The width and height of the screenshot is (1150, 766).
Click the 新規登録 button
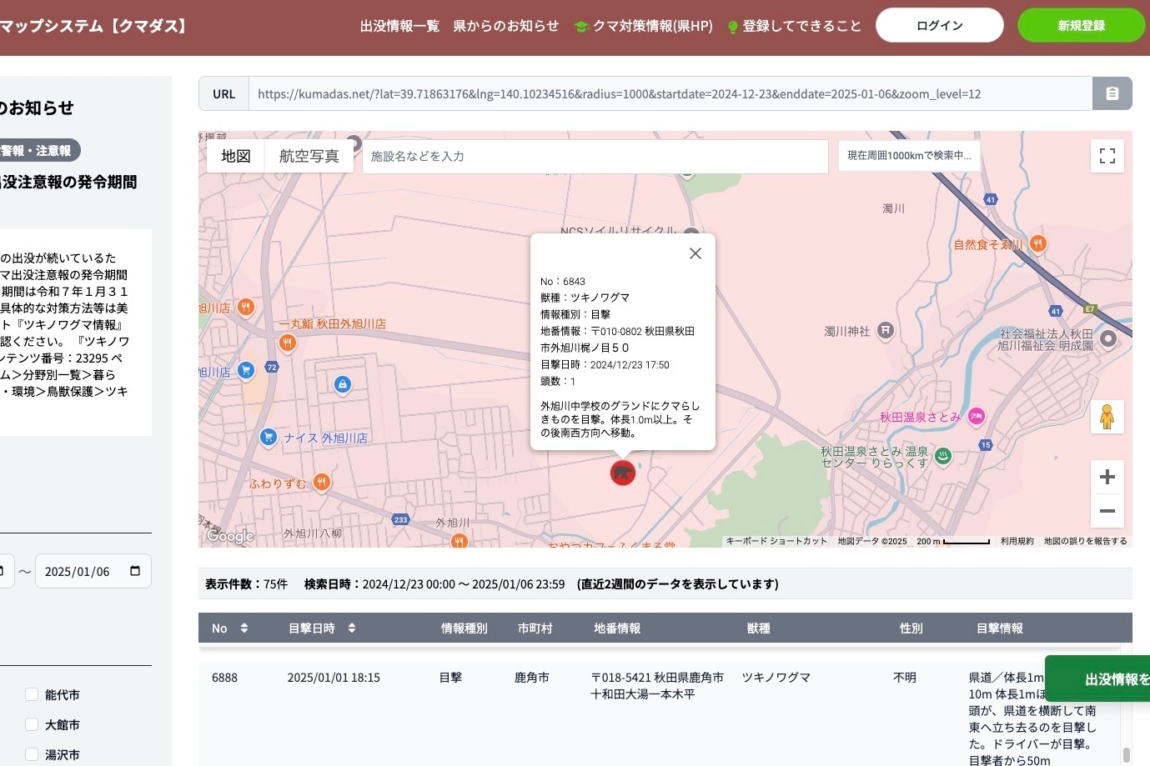[1081, 26]
